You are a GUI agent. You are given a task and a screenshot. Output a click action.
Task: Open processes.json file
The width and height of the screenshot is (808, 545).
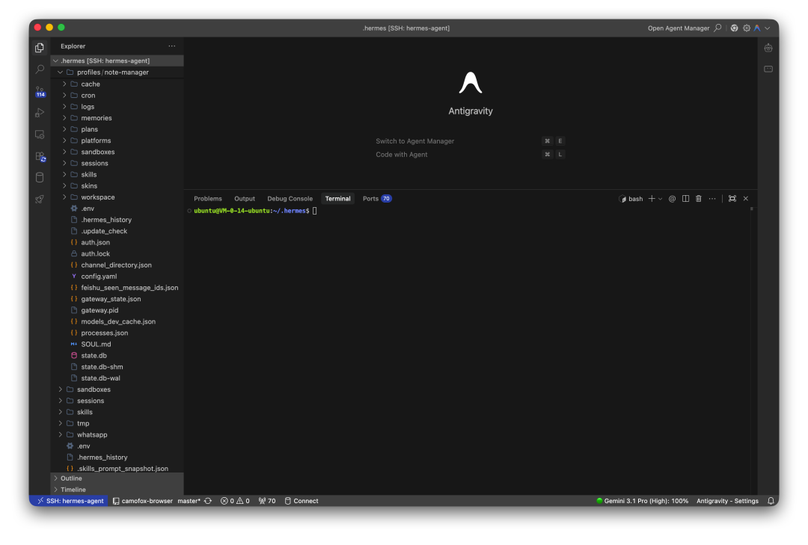[117, 333]
